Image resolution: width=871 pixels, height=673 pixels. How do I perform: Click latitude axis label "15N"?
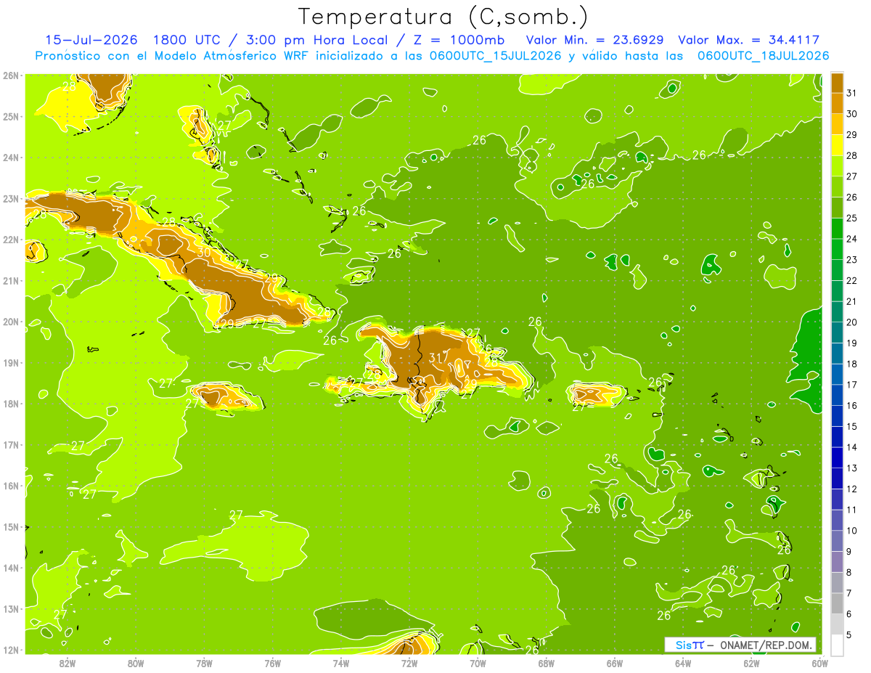click(x=10, y=526)
